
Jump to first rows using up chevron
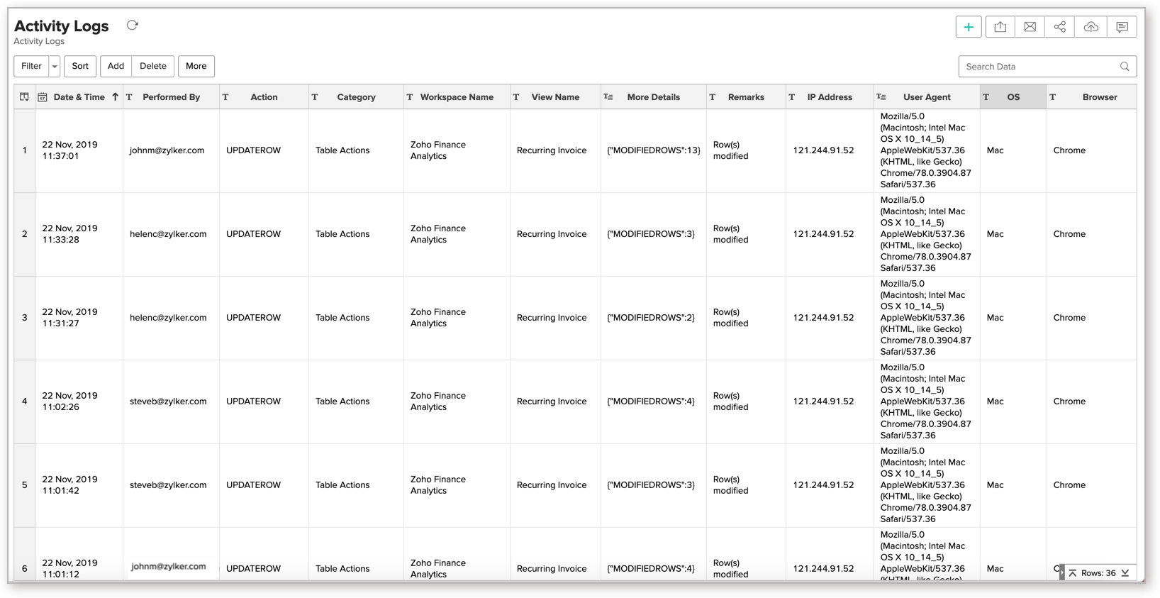point(1073,573)
